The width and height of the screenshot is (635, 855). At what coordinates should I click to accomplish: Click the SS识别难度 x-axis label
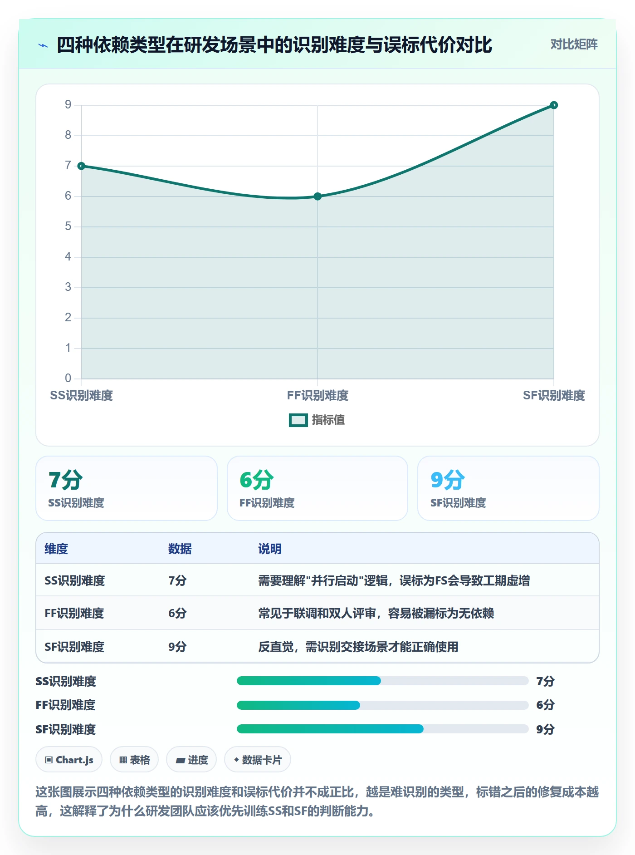[81, 396]
